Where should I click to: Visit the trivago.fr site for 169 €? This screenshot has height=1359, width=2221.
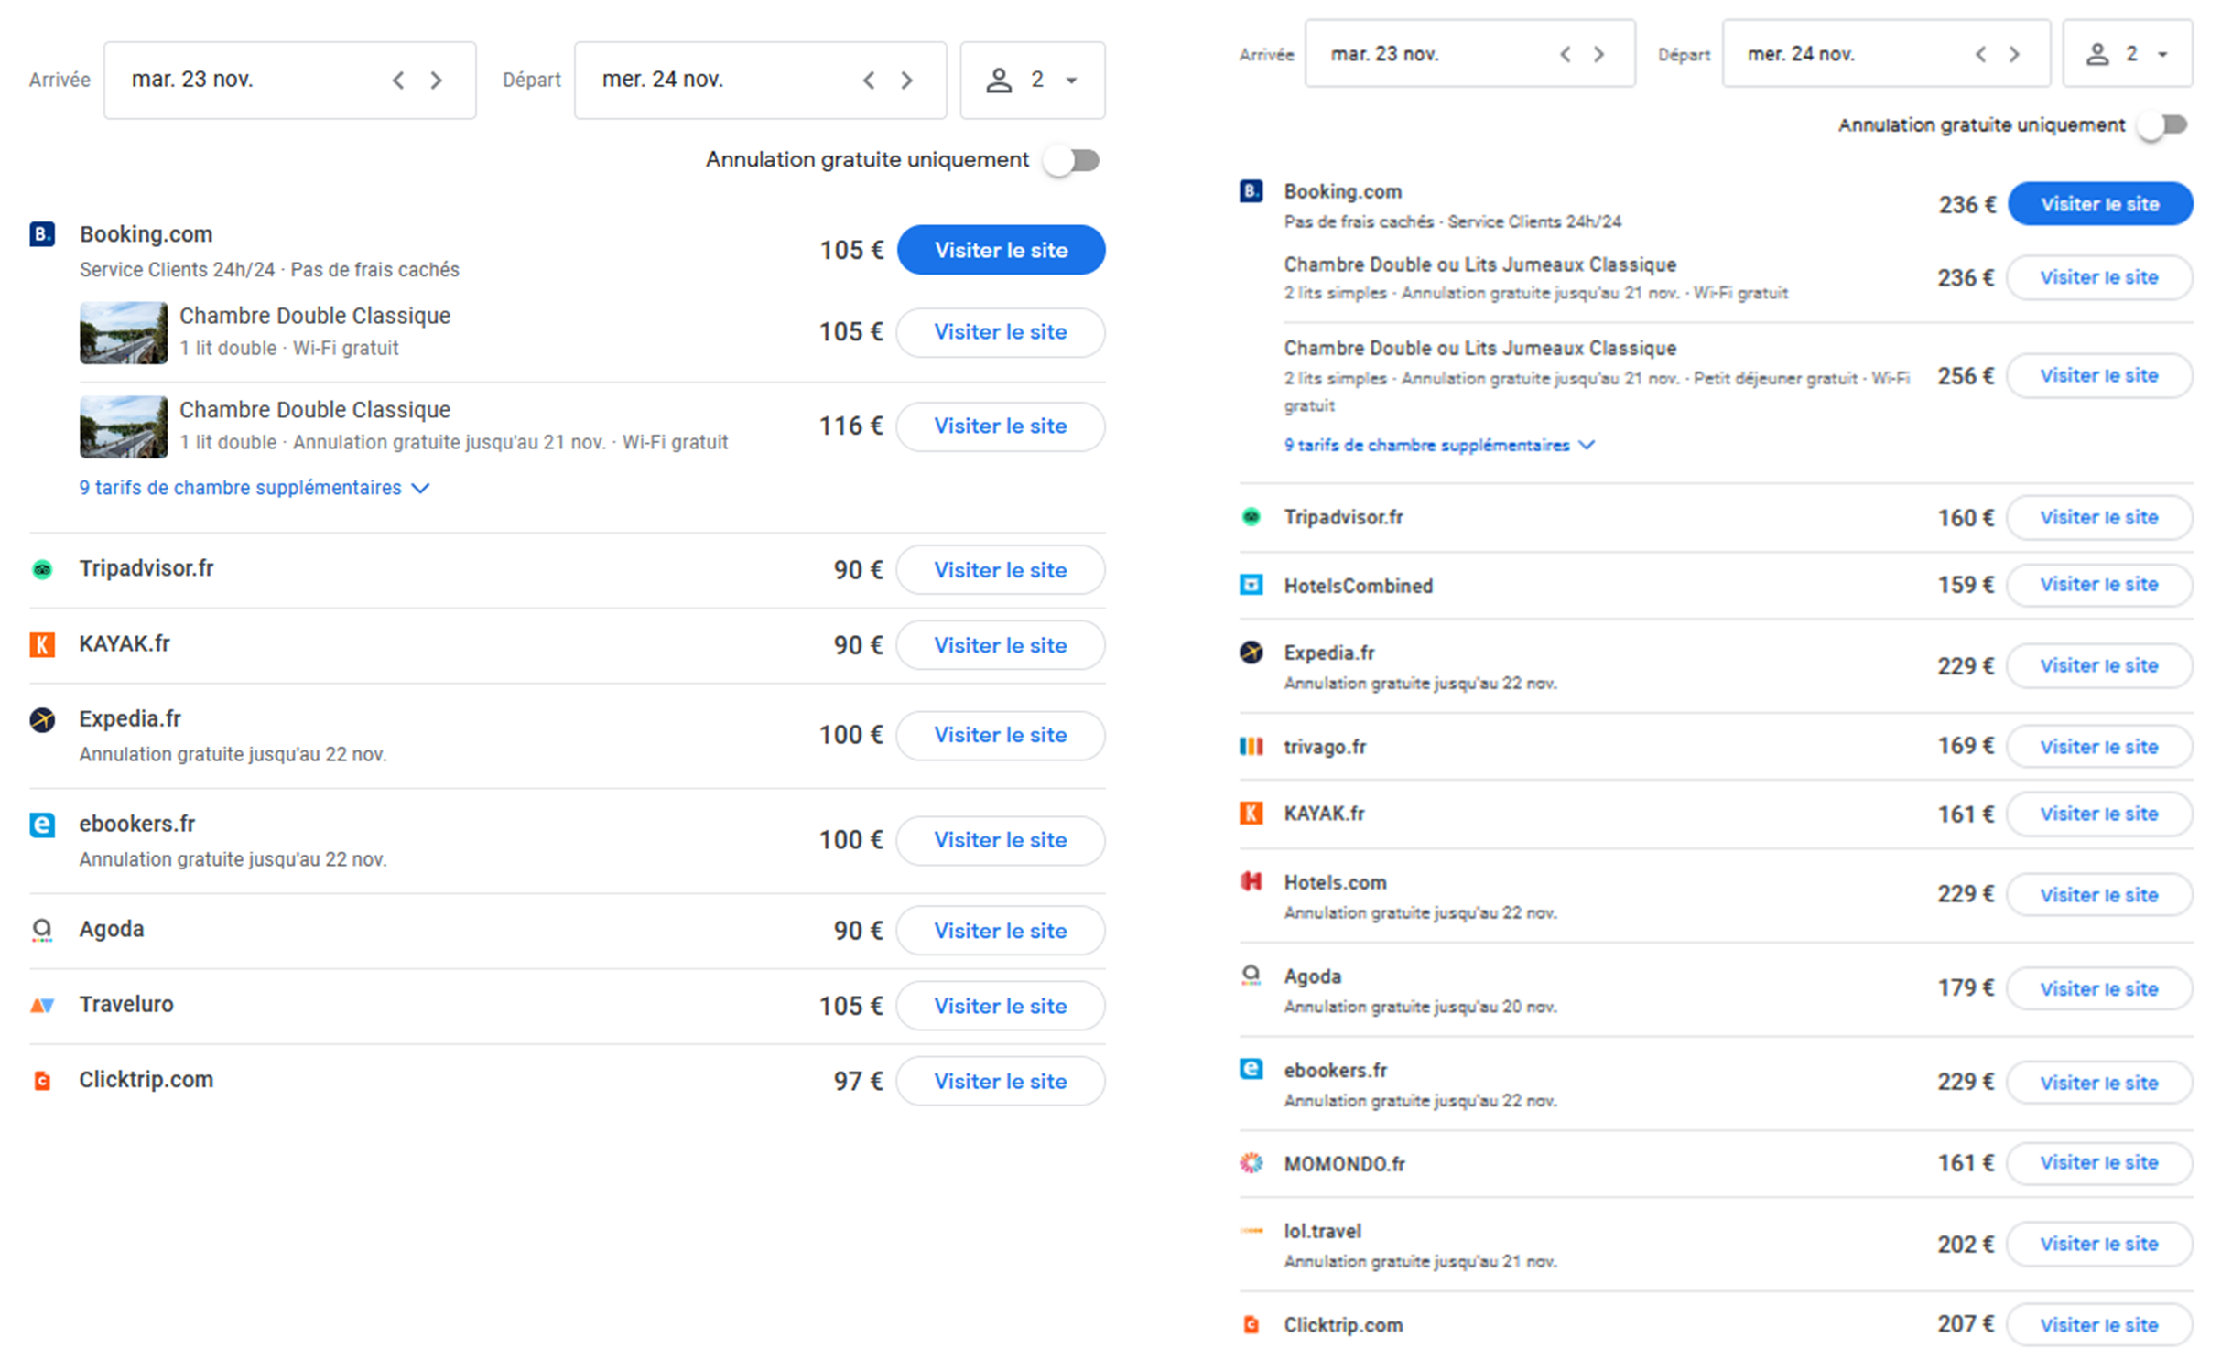click(x=2099, y=747)
